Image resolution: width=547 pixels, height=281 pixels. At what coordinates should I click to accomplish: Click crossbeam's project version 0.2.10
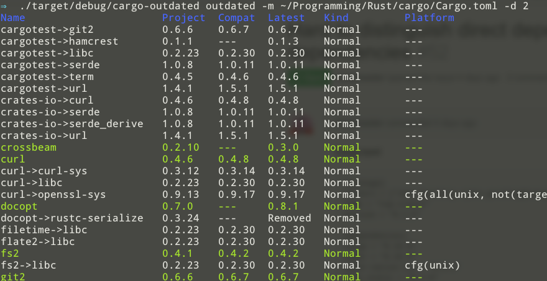click(x=181, y=148)
